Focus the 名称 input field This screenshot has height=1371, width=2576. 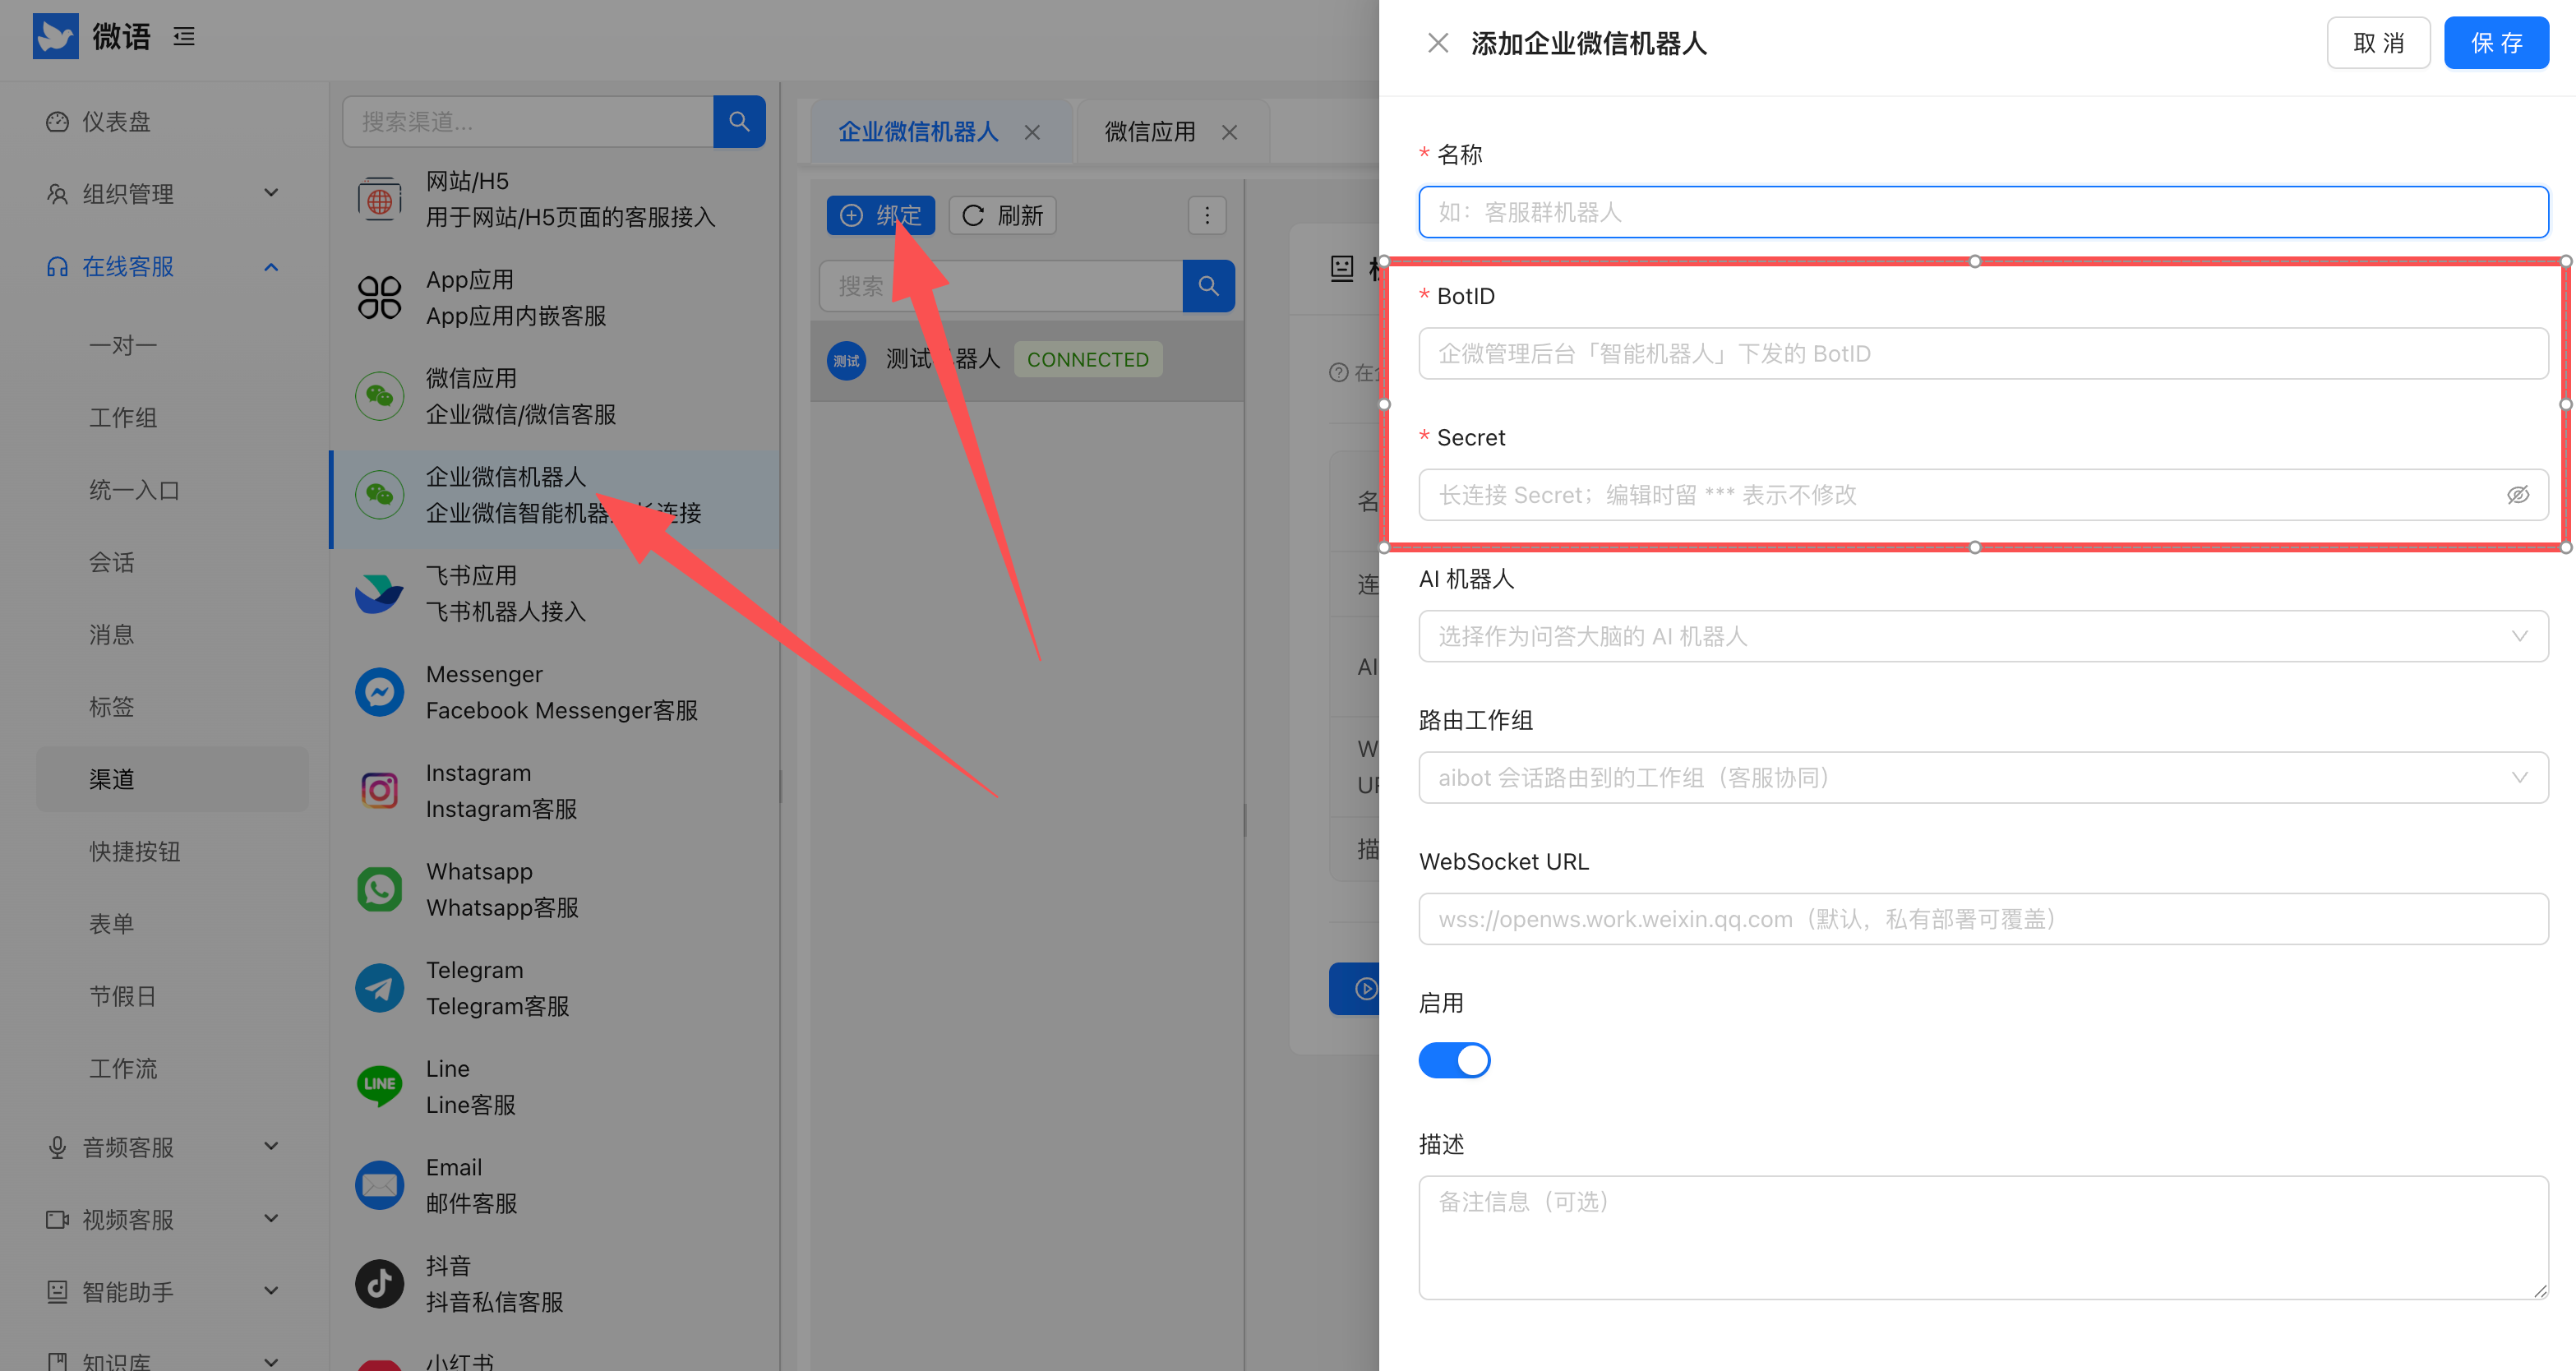click(1983, 212)
